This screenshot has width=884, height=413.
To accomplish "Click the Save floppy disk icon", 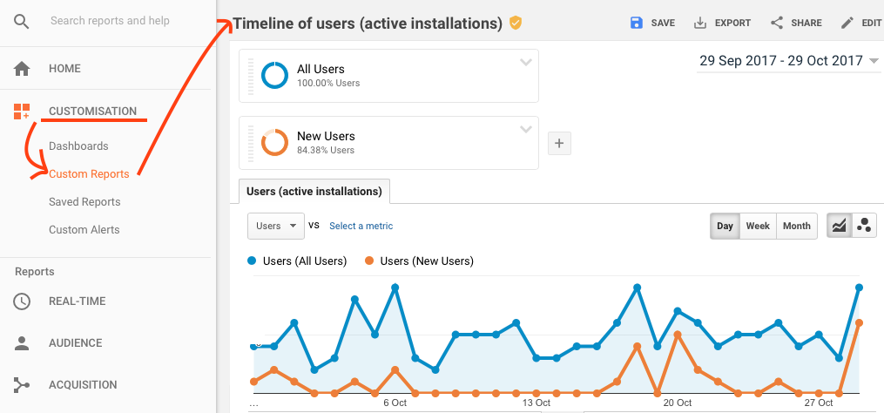I will (637, 24).
